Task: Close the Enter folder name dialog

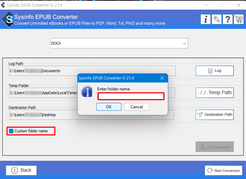Action: (x=162, y=78)
